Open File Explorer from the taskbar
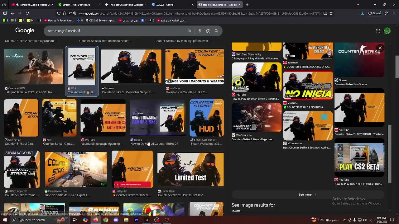 click(x=126, y=220)
